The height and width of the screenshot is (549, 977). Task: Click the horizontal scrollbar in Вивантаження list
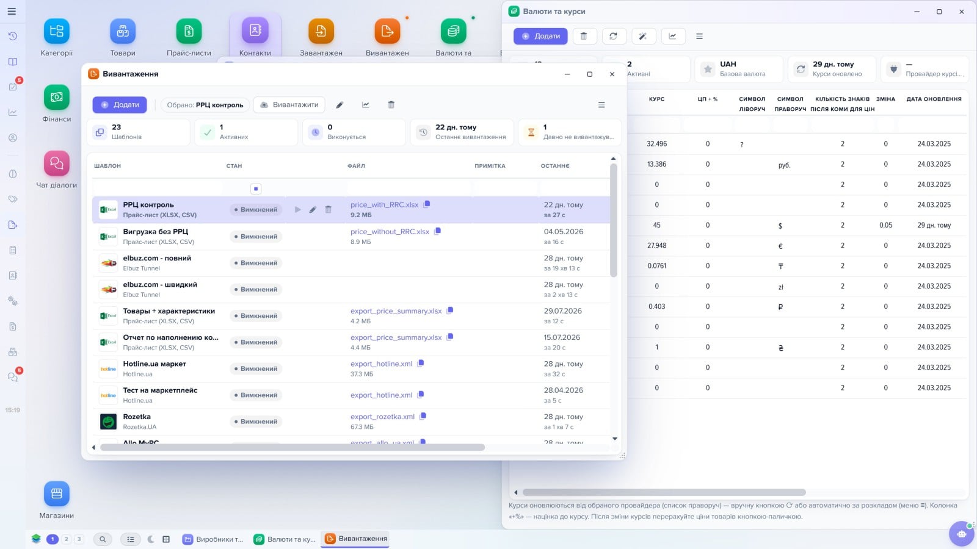pyautogui.click(x=292, y=448)
